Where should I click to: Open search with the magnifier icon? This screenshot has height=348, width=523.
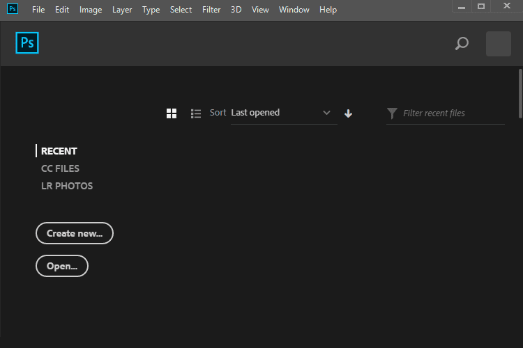coord(462,44)
